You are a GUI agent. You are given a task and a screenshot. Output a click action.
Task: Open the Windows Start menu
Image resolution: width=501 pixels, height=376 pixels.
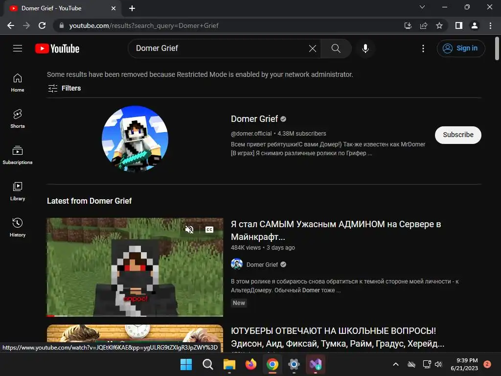(186, 364)
